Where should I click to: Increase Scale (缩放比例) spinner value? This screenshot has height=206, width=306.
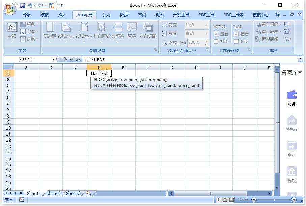click(x=206, y=41)
